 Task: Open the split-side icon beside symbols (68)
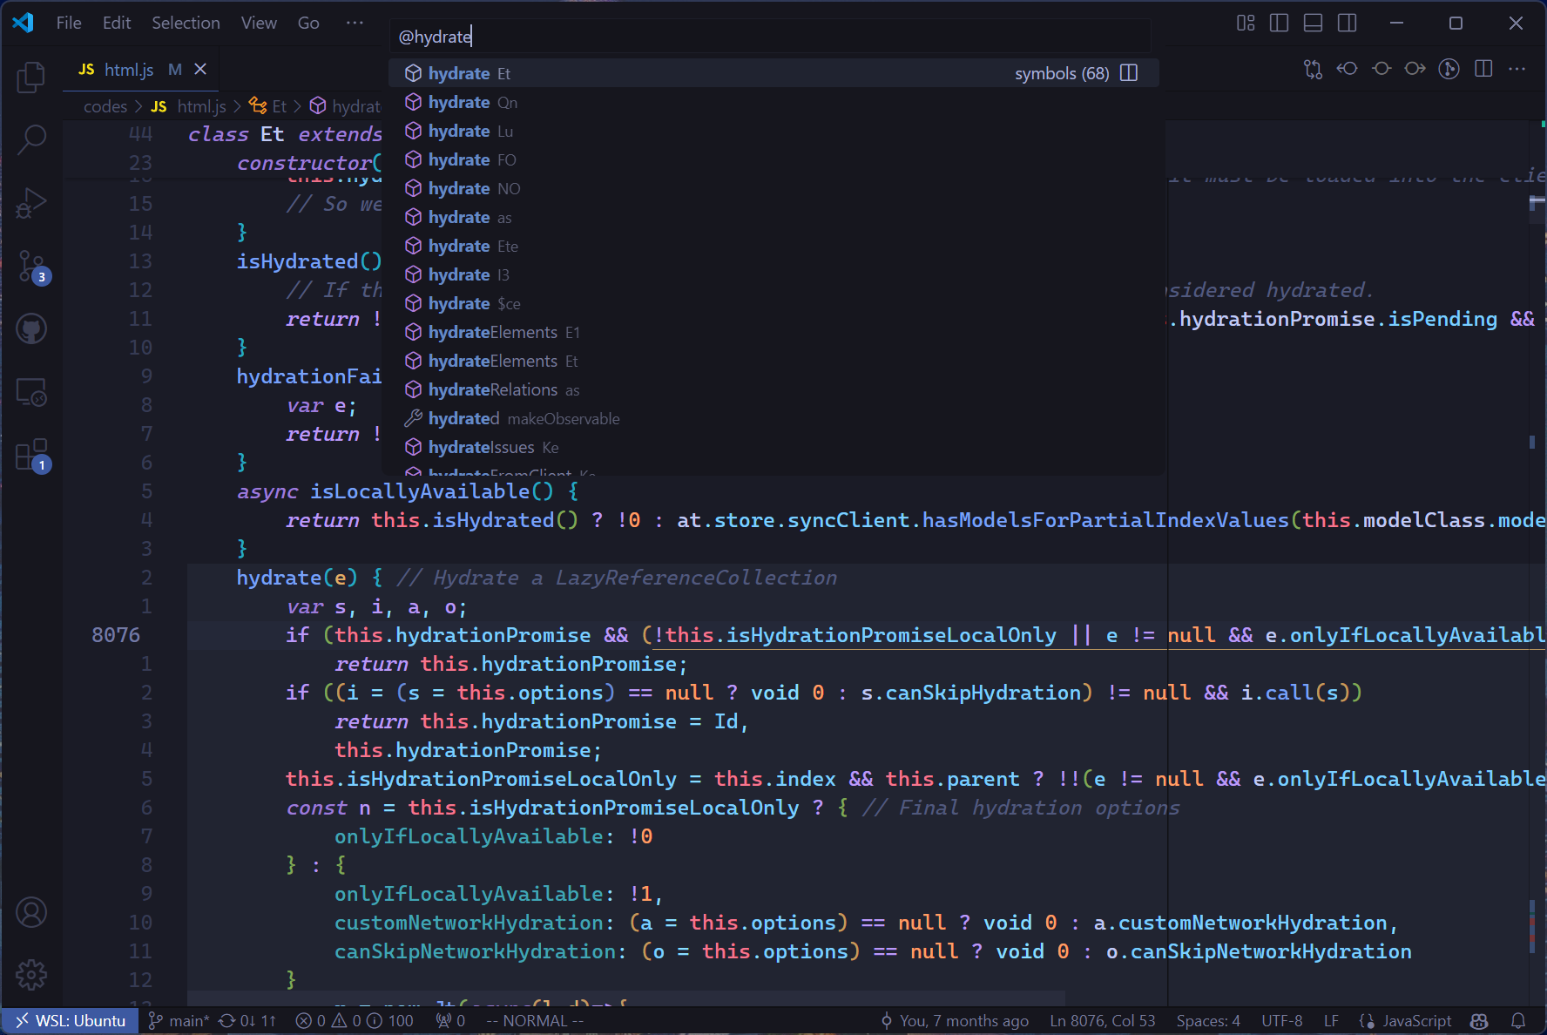[x=1129, y=73]
